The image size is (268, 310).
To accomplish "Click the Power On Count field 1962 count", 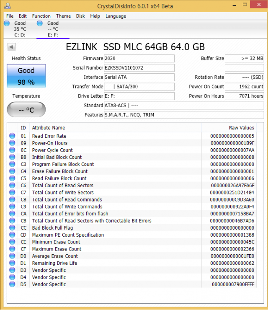I will point(245,87).
